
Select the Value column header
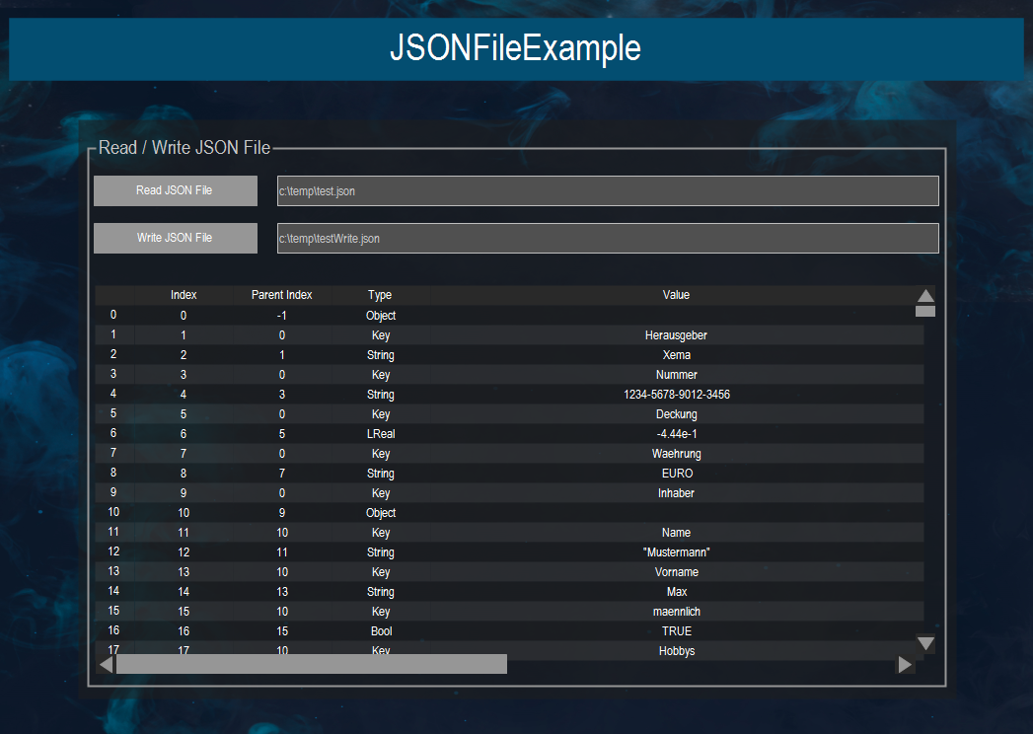(x=676, y=294)
